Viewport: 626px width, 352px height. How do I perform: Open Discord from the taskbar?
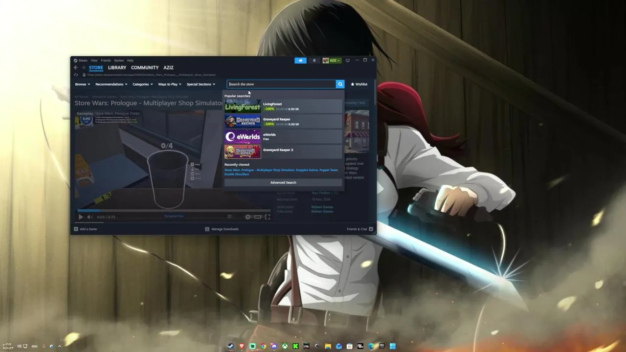[x=274, y=346]
